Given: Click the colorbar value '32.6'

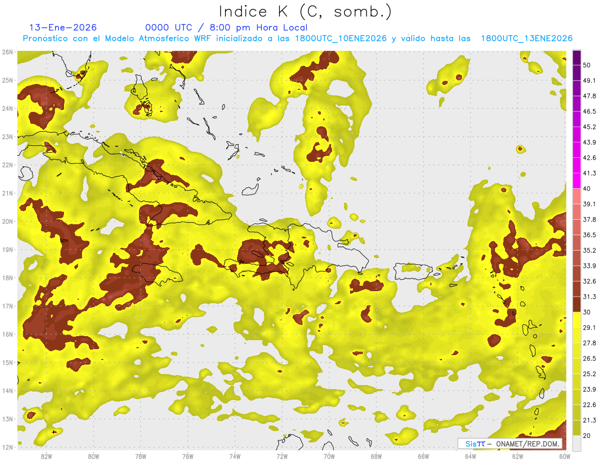Looking at the screenshot, I should click(589, 281).
